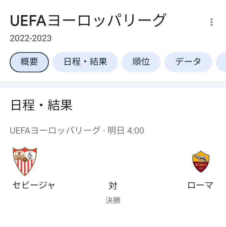The width and height of the screenshot is (226, 227).
Task: Switch to the 日程・結果 tab
Action: click(85, 62)
